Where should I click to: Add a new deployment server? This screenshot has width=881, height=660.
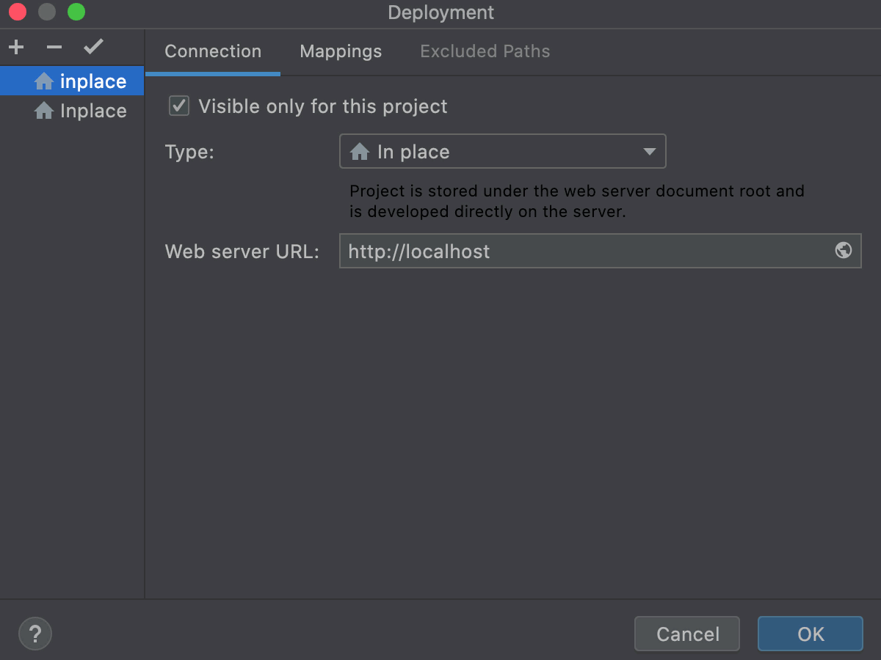15,46
